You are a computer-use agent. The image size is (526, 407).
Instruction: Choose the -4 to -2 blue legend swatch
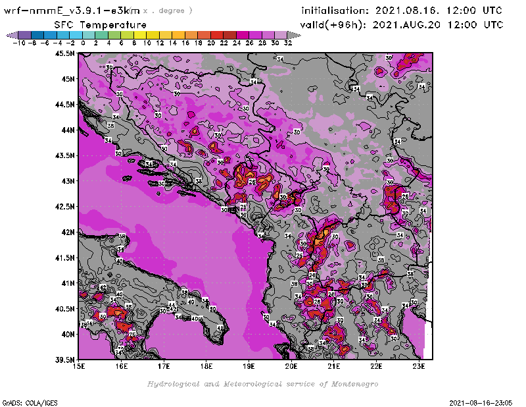click(63, 35)
